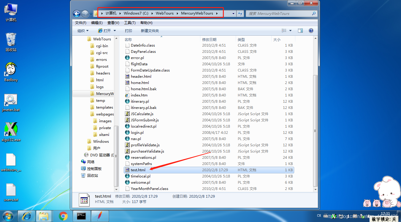Select Network in the navigation tree

tap(88, 162)
